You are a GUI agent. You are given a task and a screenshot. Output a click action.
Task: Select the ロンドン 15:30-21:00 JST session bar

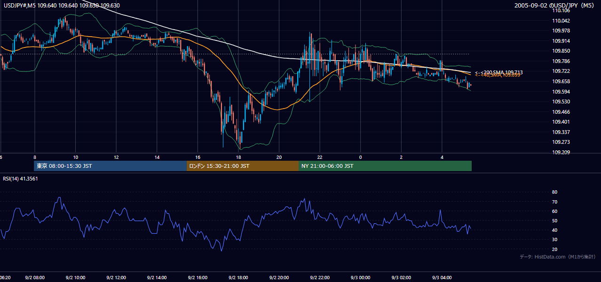click(243, 166)
